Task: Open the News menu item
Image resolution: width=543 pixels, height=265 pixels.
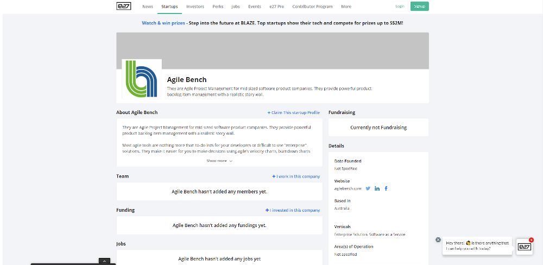Action: tap(148, 7)
